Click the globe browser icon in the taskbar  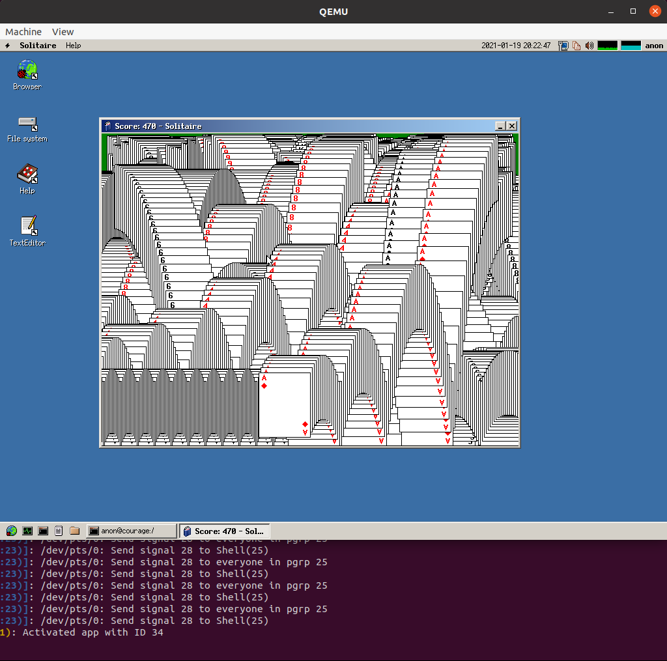pos(10,530)
